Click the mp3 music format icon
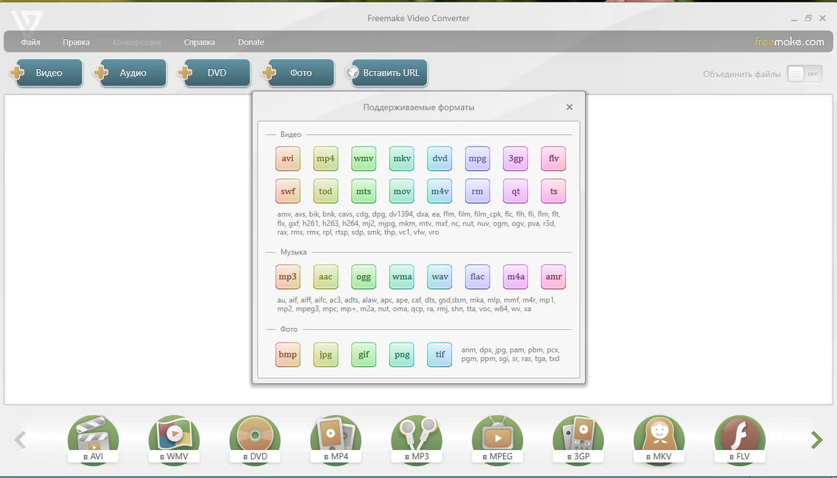This screenshot has width=837, height=478. click(288, 276)
